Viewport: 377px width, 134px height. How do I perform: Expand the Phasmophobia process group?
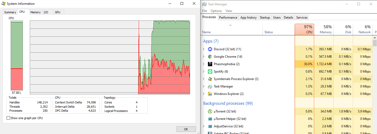coord(204,64)
